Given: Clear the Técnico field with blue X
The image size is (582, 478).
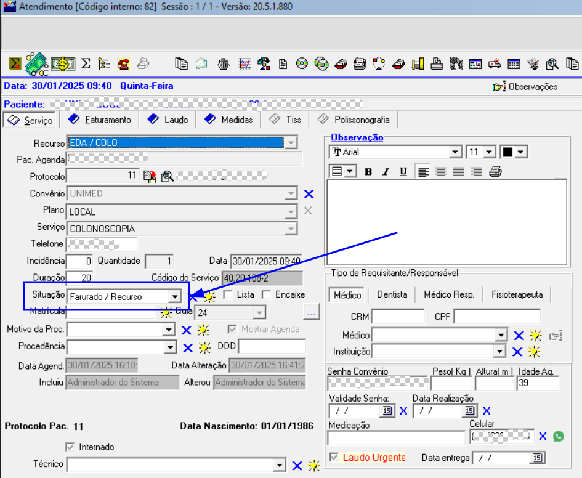Looking at the screenshot, I should (x=297, y=466).
